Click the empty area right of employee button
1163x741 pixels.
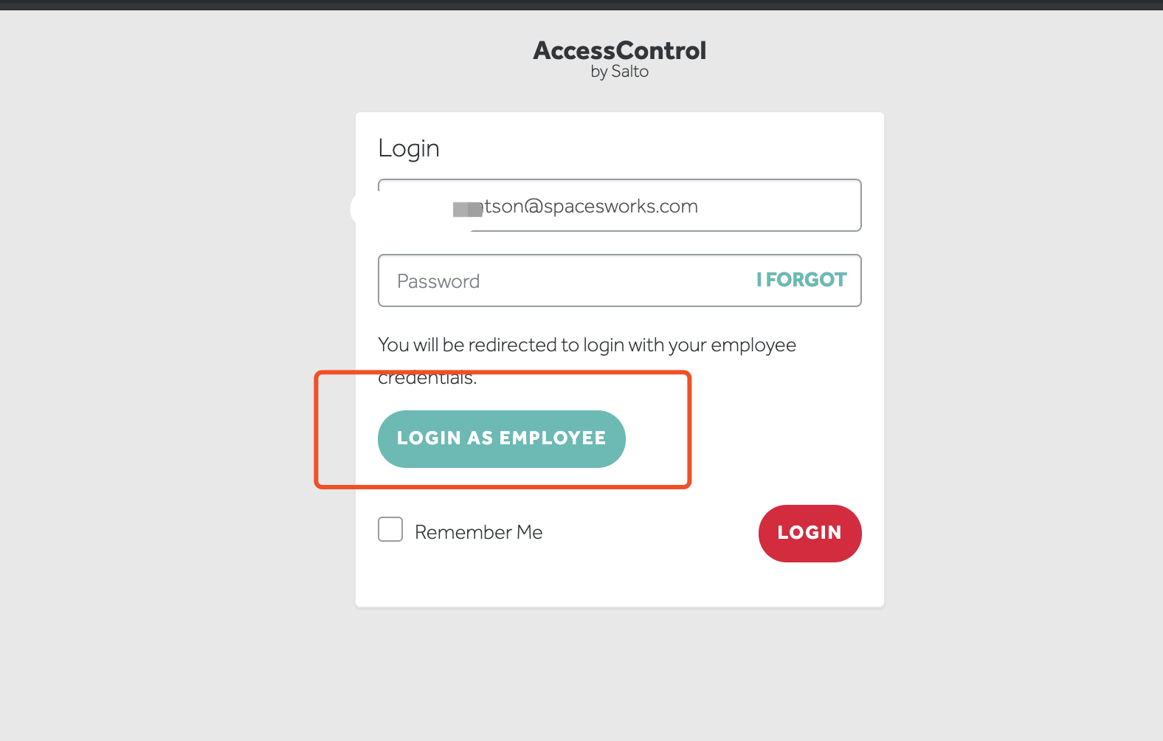[x=775, y=439]
